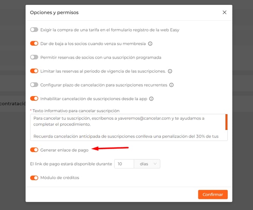Disable Dar de baja a los socios toggle
The image size is (253, 210).
point(34,43)
